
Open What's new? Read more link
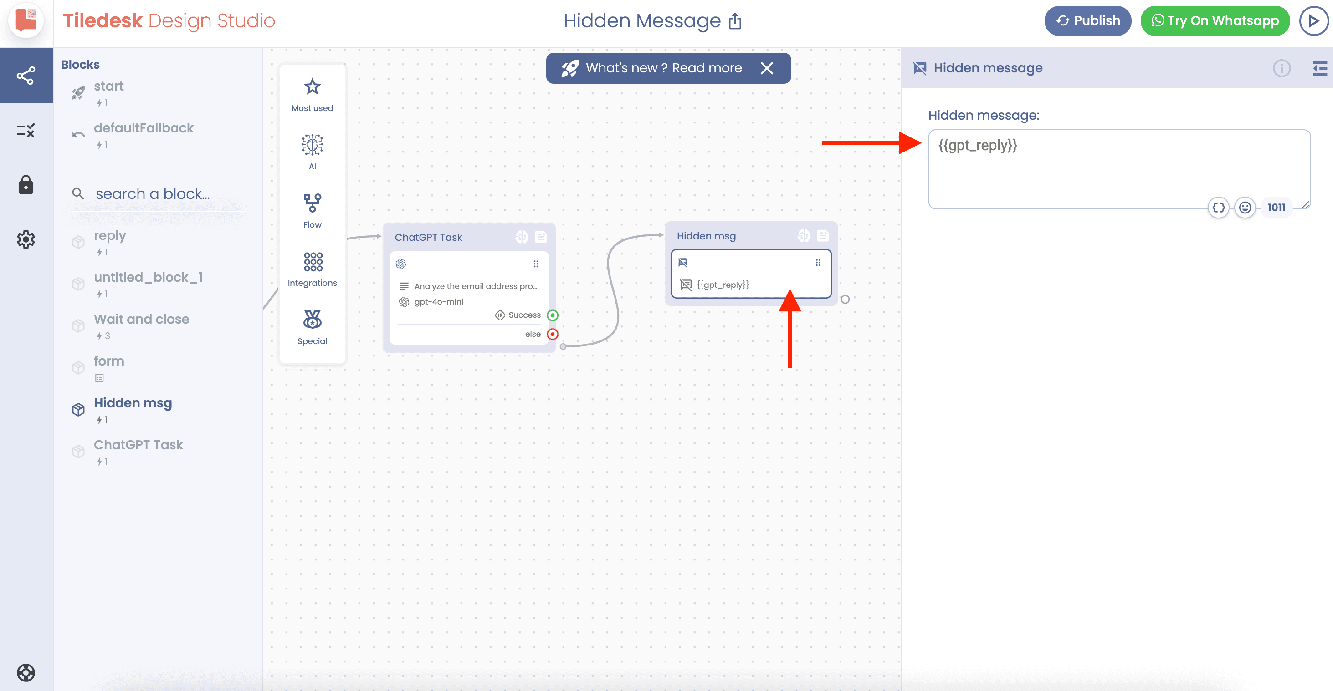663,68
